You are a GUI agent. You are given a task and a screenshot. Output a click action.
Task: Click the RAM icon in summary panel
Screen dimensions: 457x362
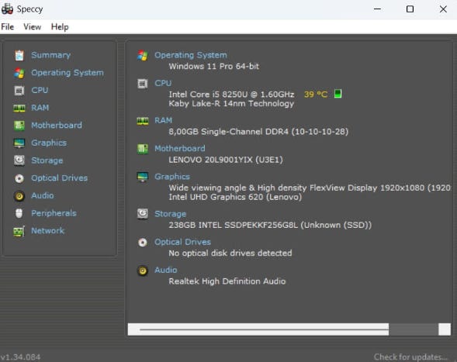click(x=143, y=121)
